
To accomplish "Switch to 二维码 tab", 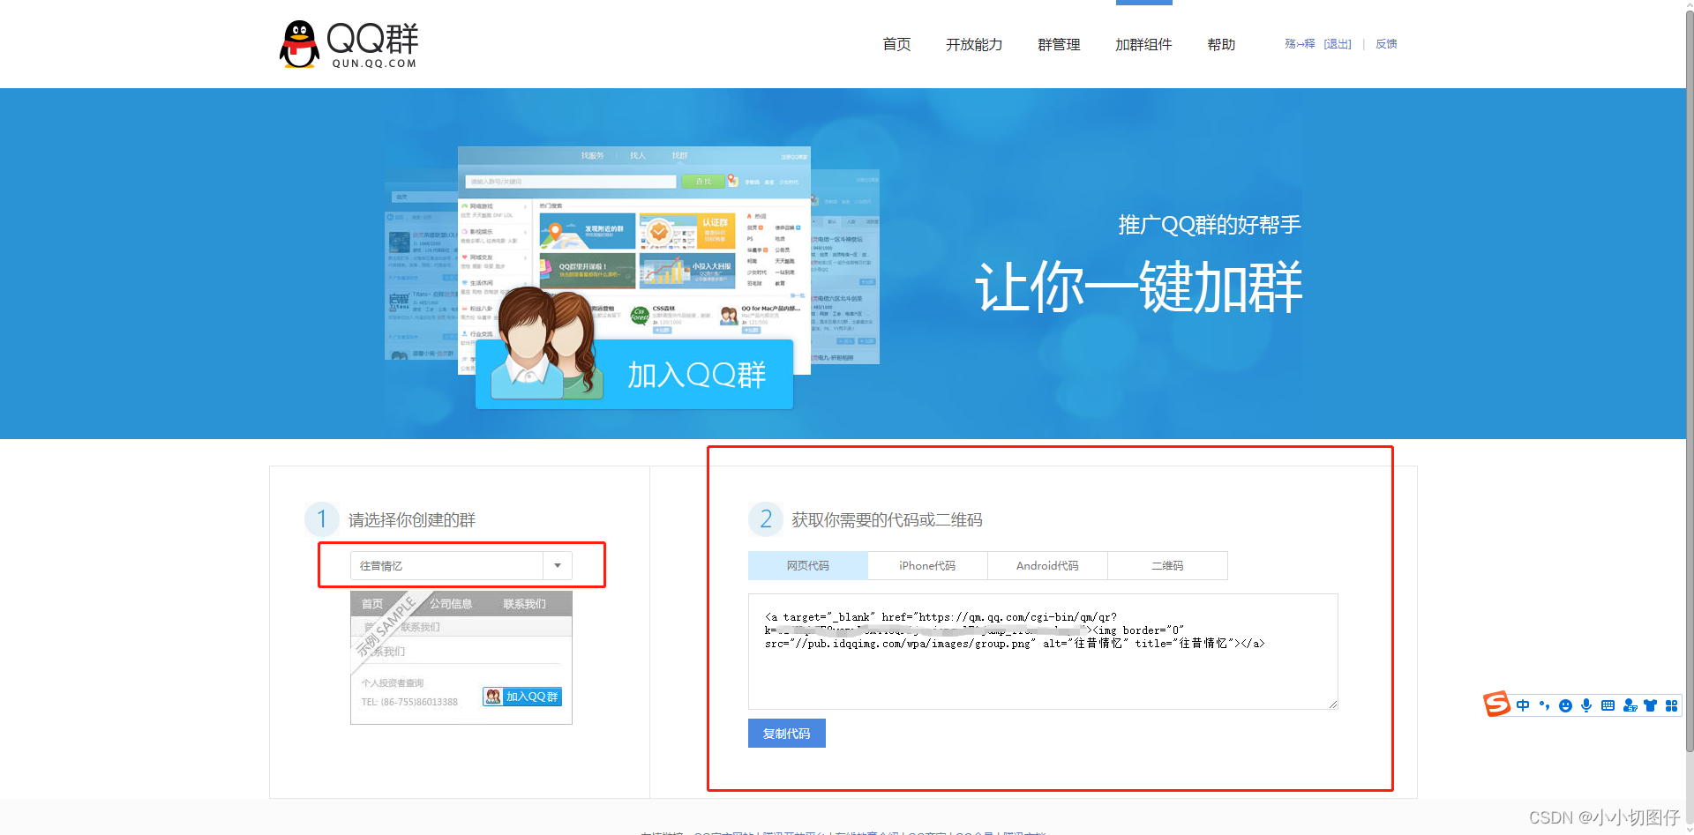I will tap(1167, 565).
